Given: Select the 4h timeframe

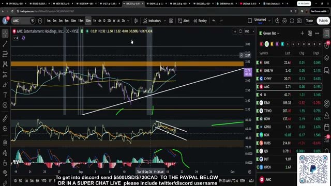Looking at the screenshot, I should [100, 21].
